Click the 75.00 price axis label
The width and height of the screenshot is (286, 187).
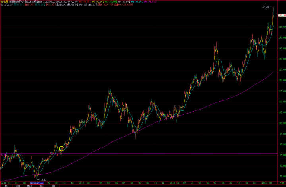(x=282, y=177)
